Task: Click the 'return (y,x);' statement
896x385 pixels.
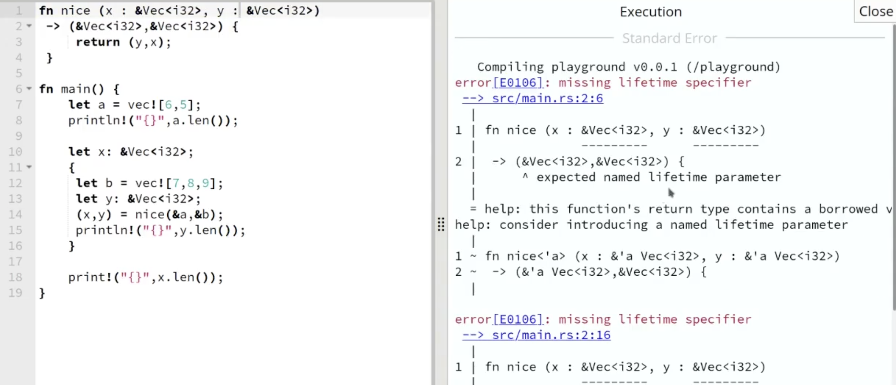Action: pyautogui.click(x=124, y=42)
